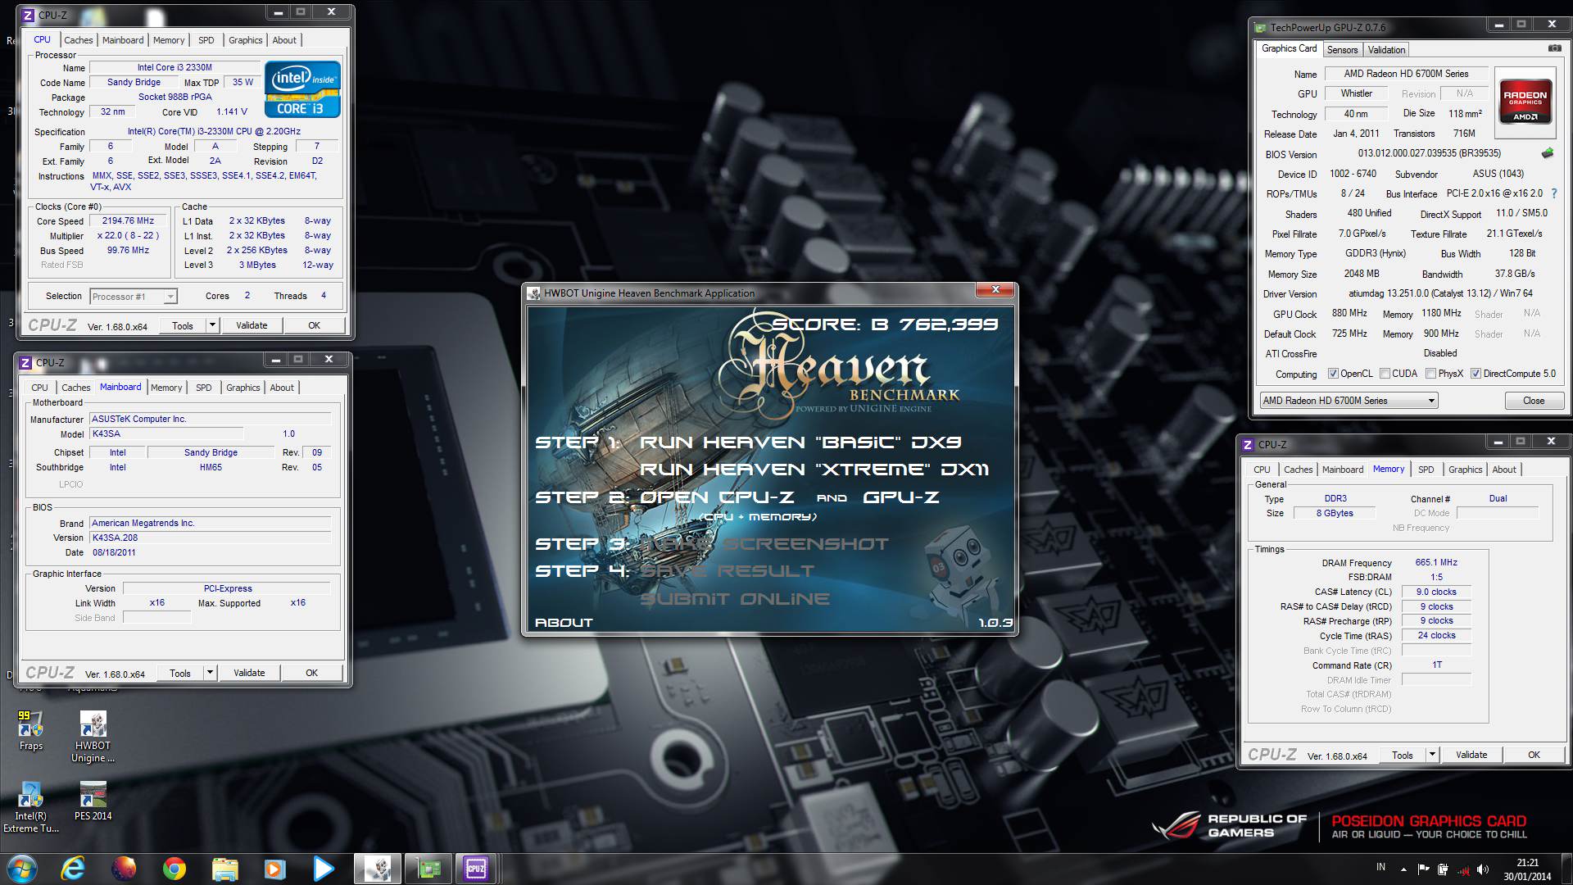Open SPD tab in top CPU-Z window
The height and width of the screenshot is (885, 1573).
(x=206, y=40)
